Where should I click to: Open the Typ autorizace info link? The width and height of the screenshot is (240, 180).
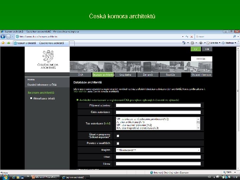coord(107,123)
